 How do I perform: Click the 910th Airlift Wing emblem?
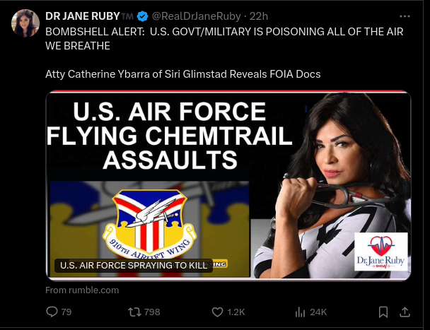pyautogui.click(x=144, y=228)
